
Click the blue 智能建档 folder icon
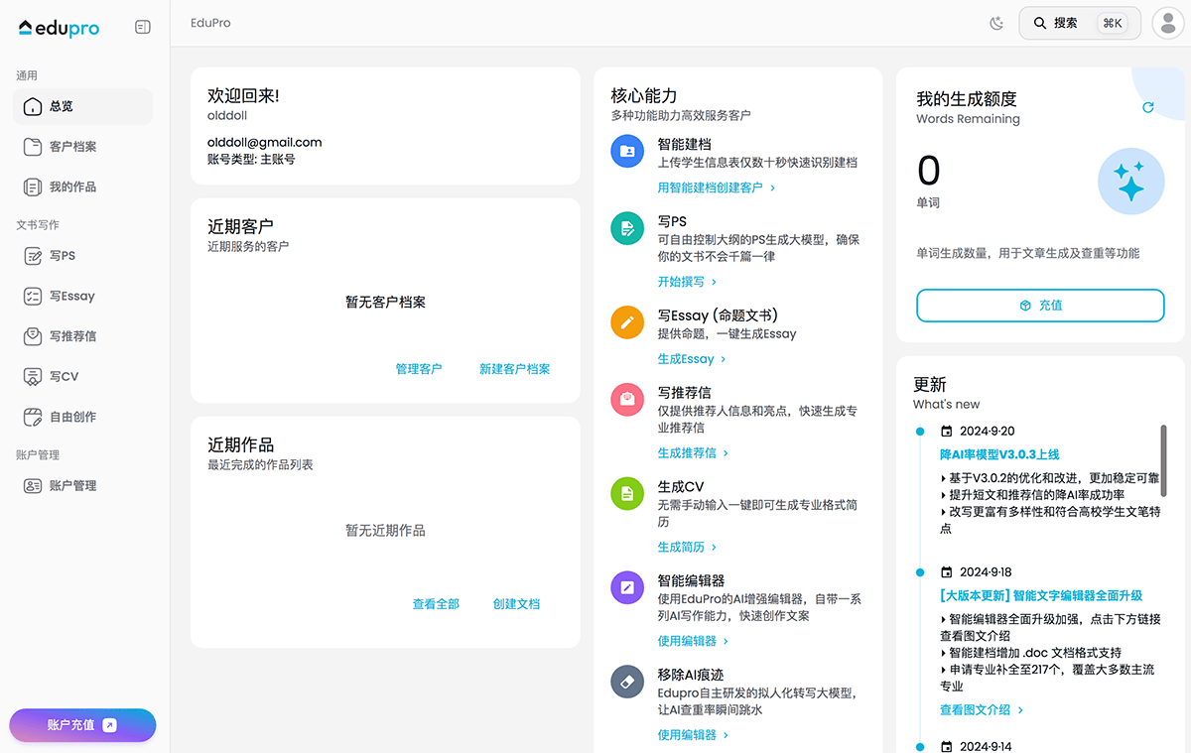627,152
